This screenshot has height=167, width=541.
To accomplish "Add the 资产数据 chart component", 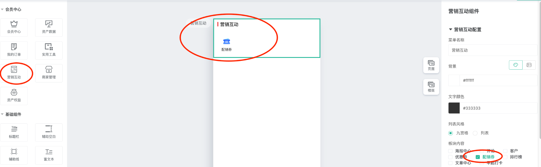I will point(49,27).
